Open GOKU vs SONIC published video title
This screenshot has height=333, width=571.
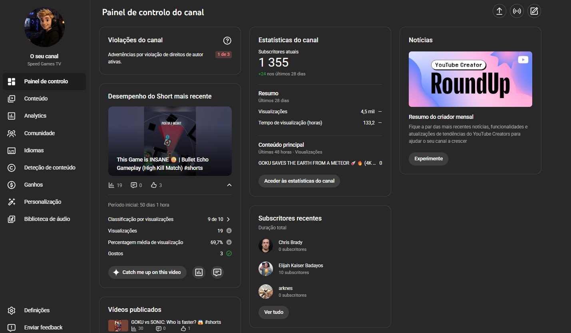point(176,322)
